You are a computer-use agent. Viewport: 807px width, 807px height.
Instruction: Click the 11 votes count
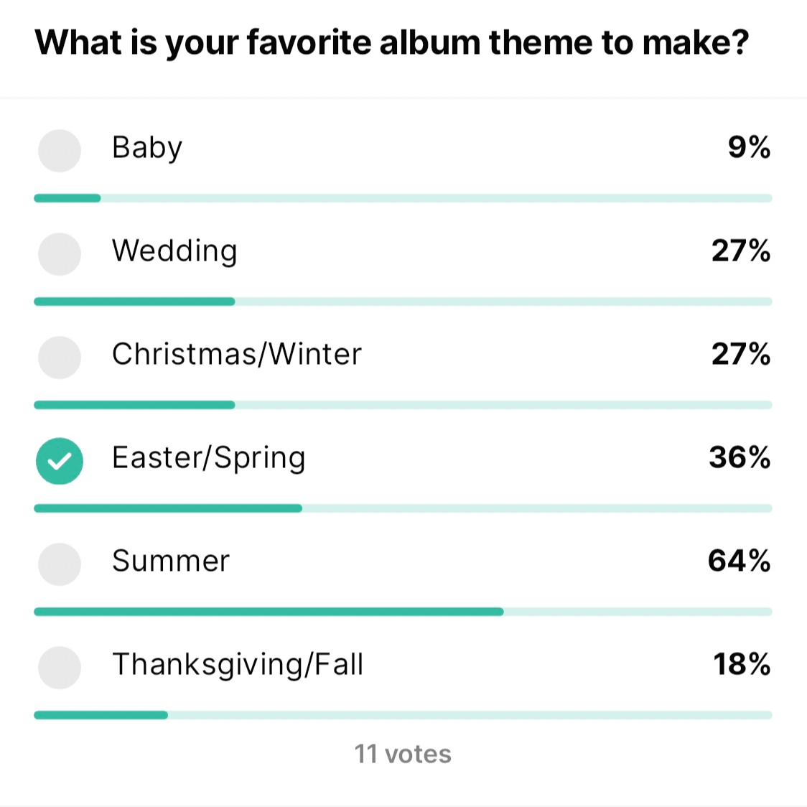coord(403,754)
